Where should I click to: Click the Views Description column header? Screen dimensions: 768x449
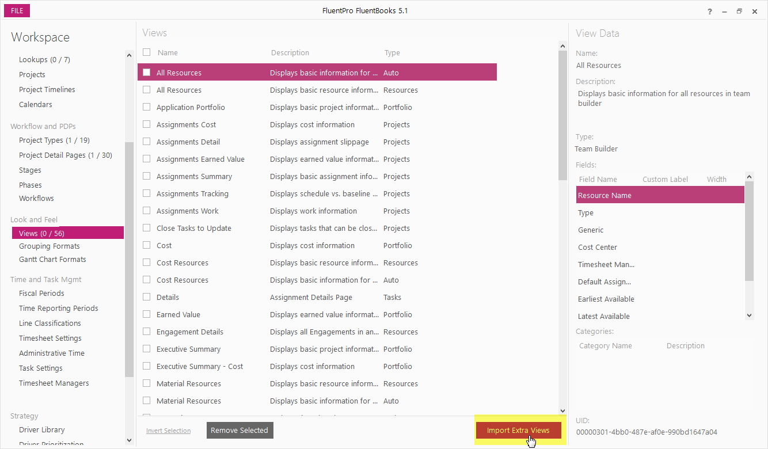[x=290, y=53]
